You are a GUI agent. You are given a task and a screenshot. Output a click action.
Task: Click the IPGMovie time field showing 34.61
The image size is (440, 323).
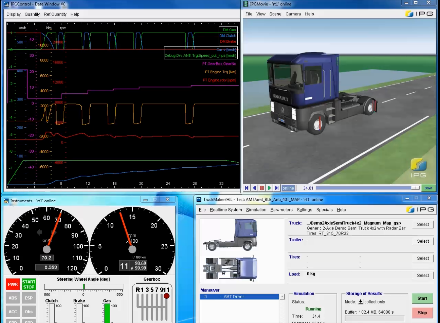[305, 188]
